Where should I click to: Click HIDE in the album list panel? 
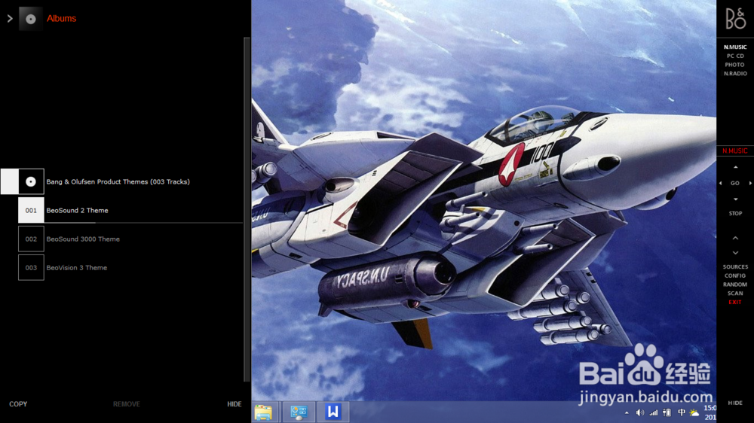click(234, 404)
